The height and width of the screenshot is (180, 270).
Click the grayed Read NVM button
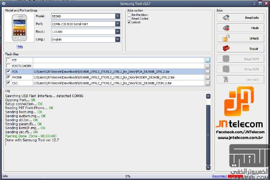click(241, 59)
